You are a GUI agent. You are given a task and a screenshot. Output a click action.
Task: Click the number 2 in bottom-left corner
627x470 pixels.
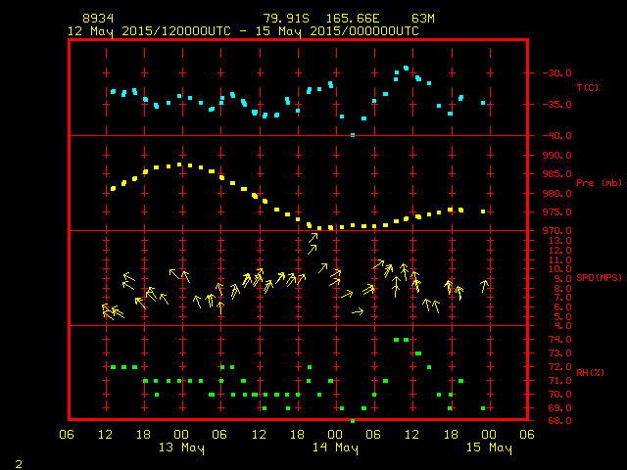tap(18, 461)
